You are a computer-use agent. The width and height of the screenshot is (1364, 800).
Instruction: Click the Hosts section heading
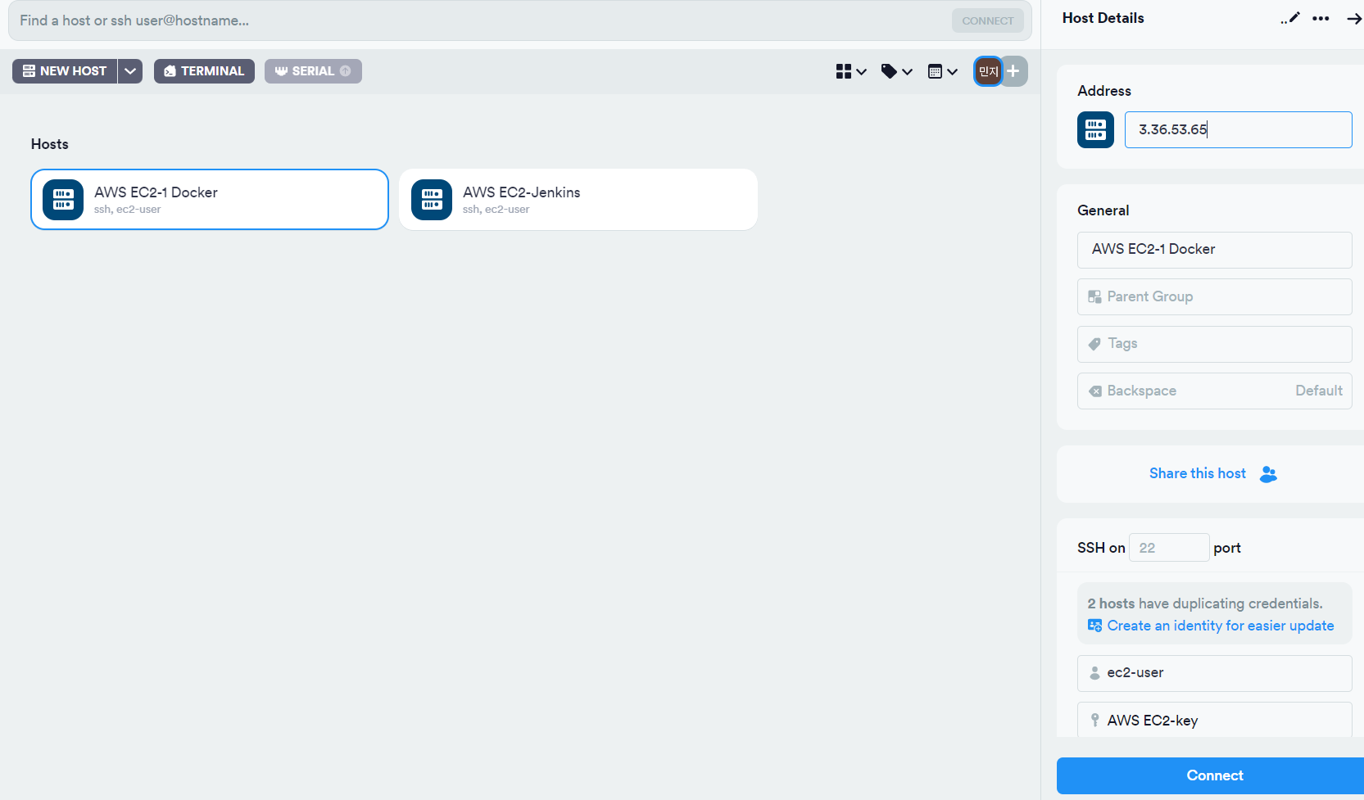[50, 144]
